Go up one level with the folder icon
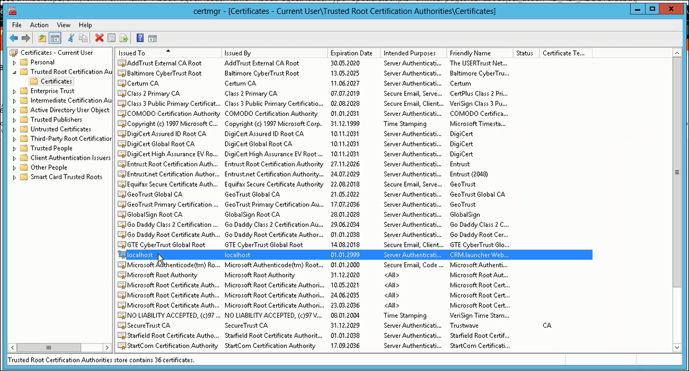This screenshot has height=371, width=689. (42, 38)
